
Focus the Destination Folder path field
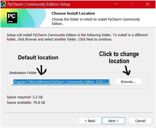pos(61,82)
